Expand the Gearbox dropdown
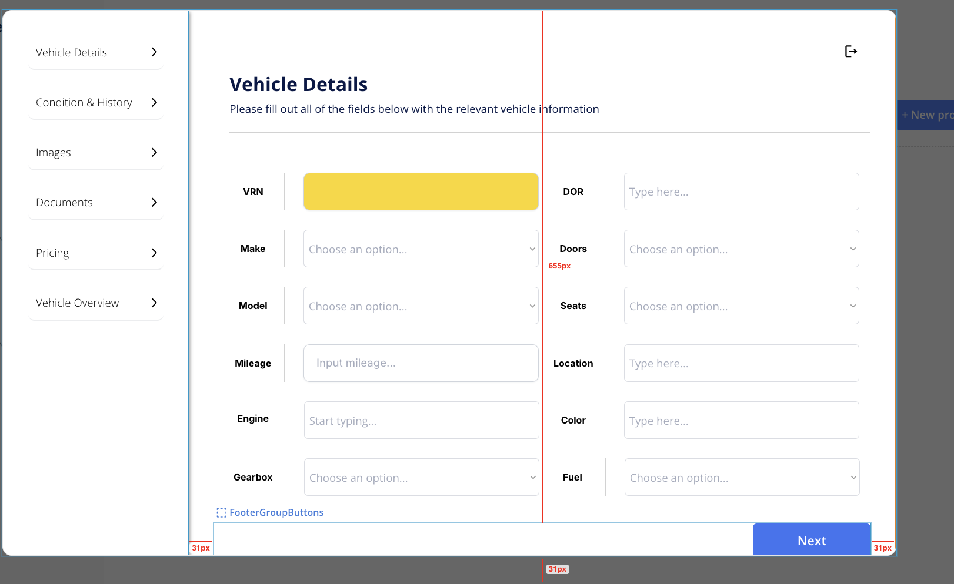This screenshot has height=584, width=954. tap(422, 477)
